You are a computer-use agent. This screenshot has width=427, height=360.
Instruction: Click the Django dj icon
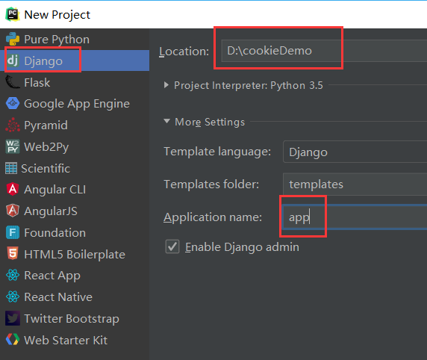tap(13, 60)
